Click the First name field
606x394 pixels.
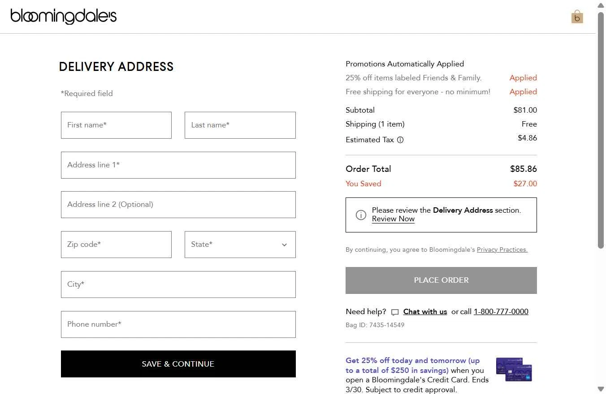pos(116,125)
